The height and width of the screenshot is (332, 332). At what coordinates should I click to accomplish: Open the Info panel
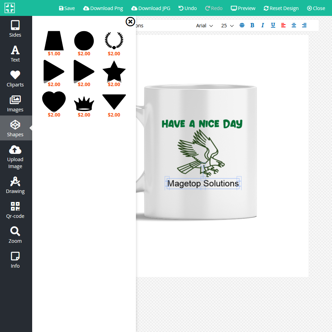[x=15, y=260]
